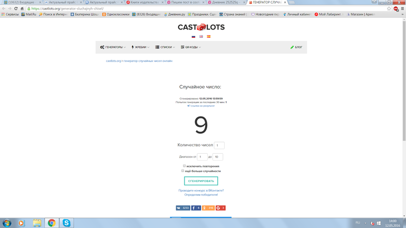The image size is (406, 228).
Task: Expand the СПИСКИ dropdown menu
Action: pyautogui.click(x=165, y=47)
